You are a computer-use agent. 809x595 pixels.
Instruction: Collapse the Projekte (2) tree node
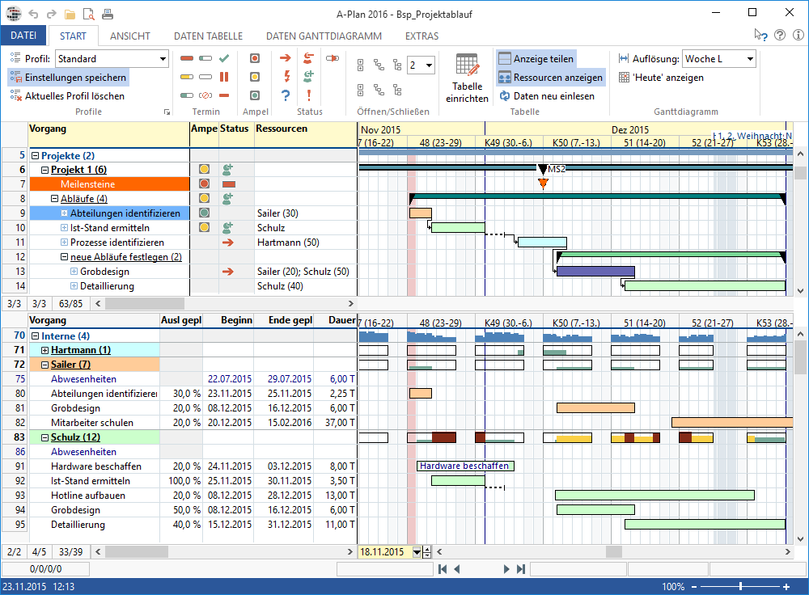click(x=35, y=156)
